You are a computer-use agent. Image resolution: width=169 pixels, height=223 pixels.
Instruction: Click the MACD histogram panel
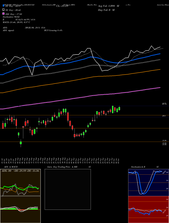[x=20, y=209]
